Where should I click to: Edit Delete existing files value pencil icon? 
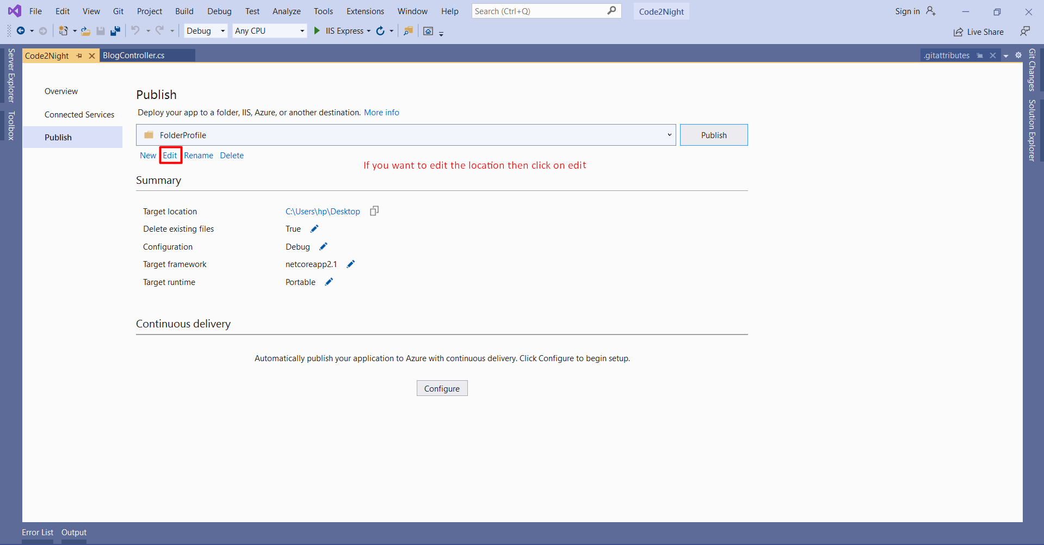pyautogui.click(x=314, y=228)
